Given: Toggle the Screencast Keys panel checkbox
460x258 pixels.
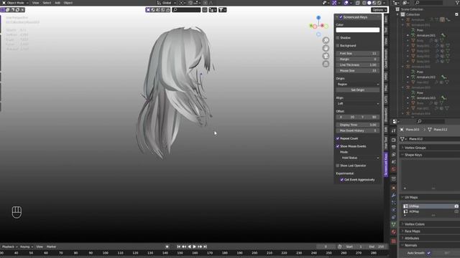Looking at the screenshot, I should [341, 17].
